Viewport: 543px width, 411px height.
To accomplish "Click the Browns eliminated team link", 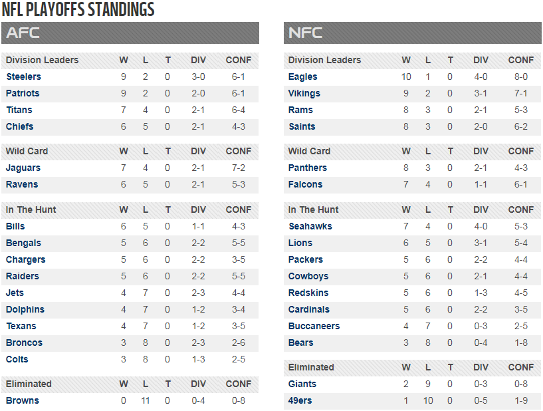I will (23, 400).
